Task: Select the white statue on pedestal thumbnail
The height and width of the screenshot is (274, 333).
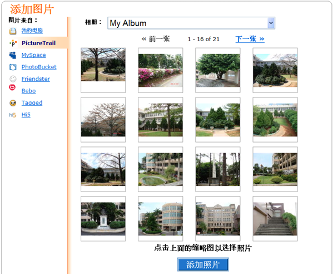Action: [x=103, y=219]
